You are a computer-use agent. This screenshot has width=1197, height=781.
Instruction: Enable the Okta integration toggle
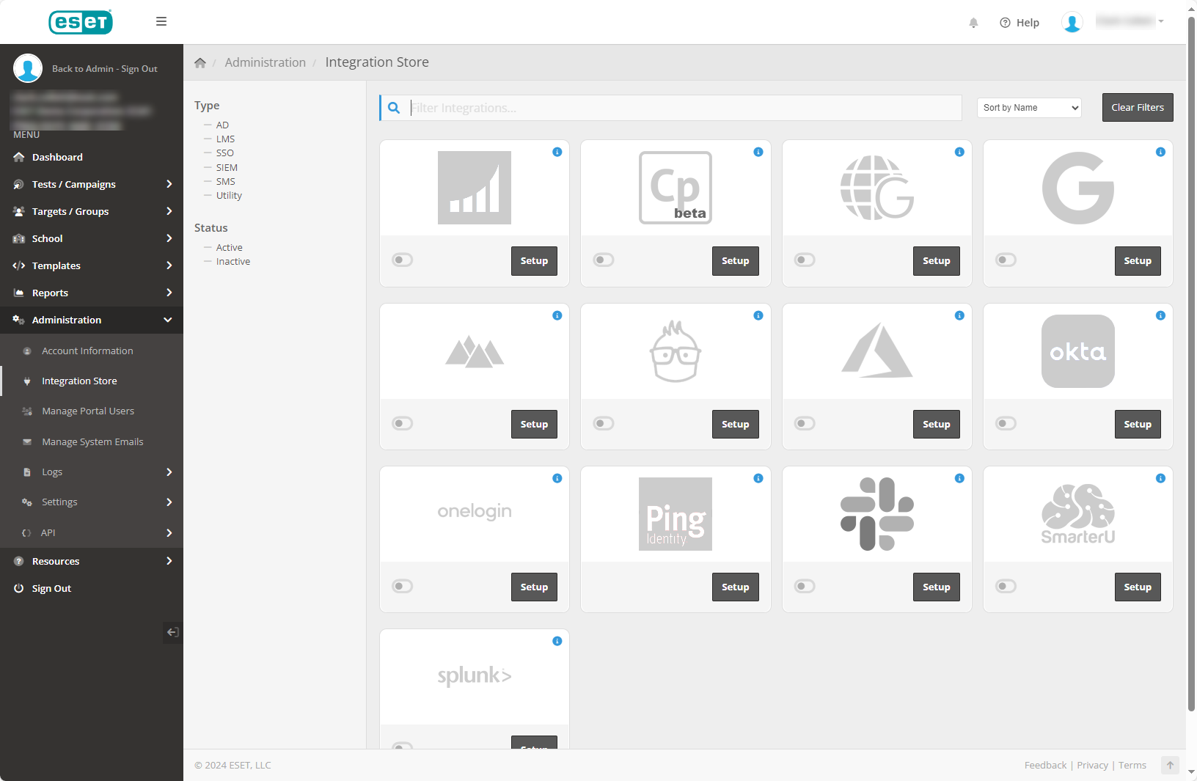coord(1006,423)
